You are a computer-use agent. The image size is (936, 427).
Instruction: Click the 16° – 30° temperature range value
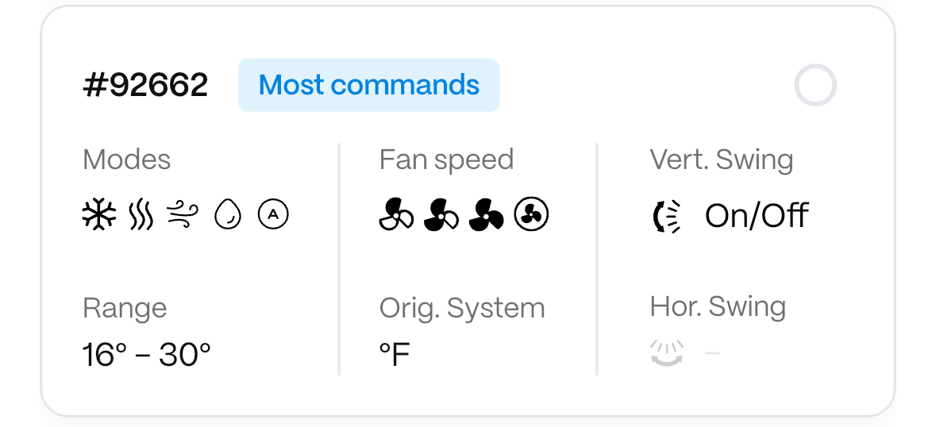[x=147, y=355]
